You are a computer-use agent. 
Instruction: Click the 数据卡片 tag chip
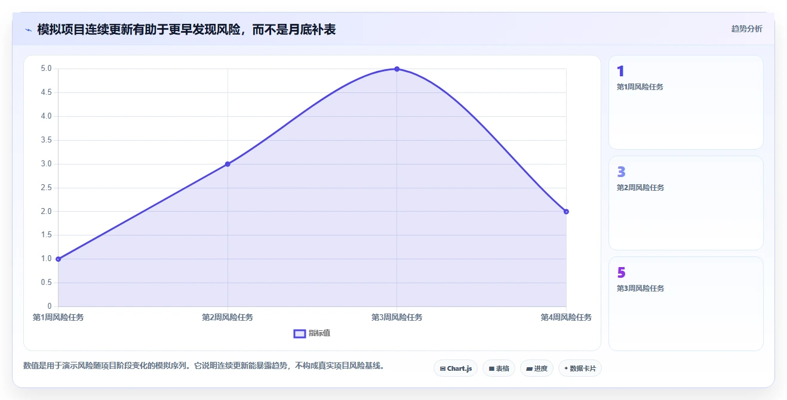click(x=580, y=368)
